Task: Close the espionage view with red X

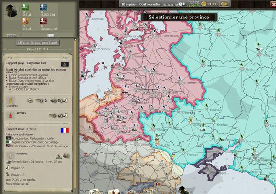Action: point(273,4)
